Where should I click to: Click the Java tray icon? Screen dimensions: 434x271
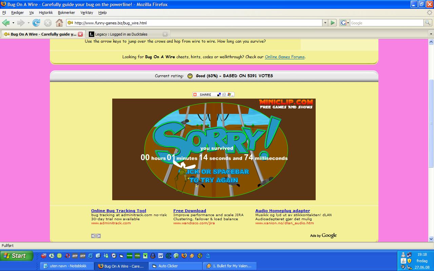[403, 261]
